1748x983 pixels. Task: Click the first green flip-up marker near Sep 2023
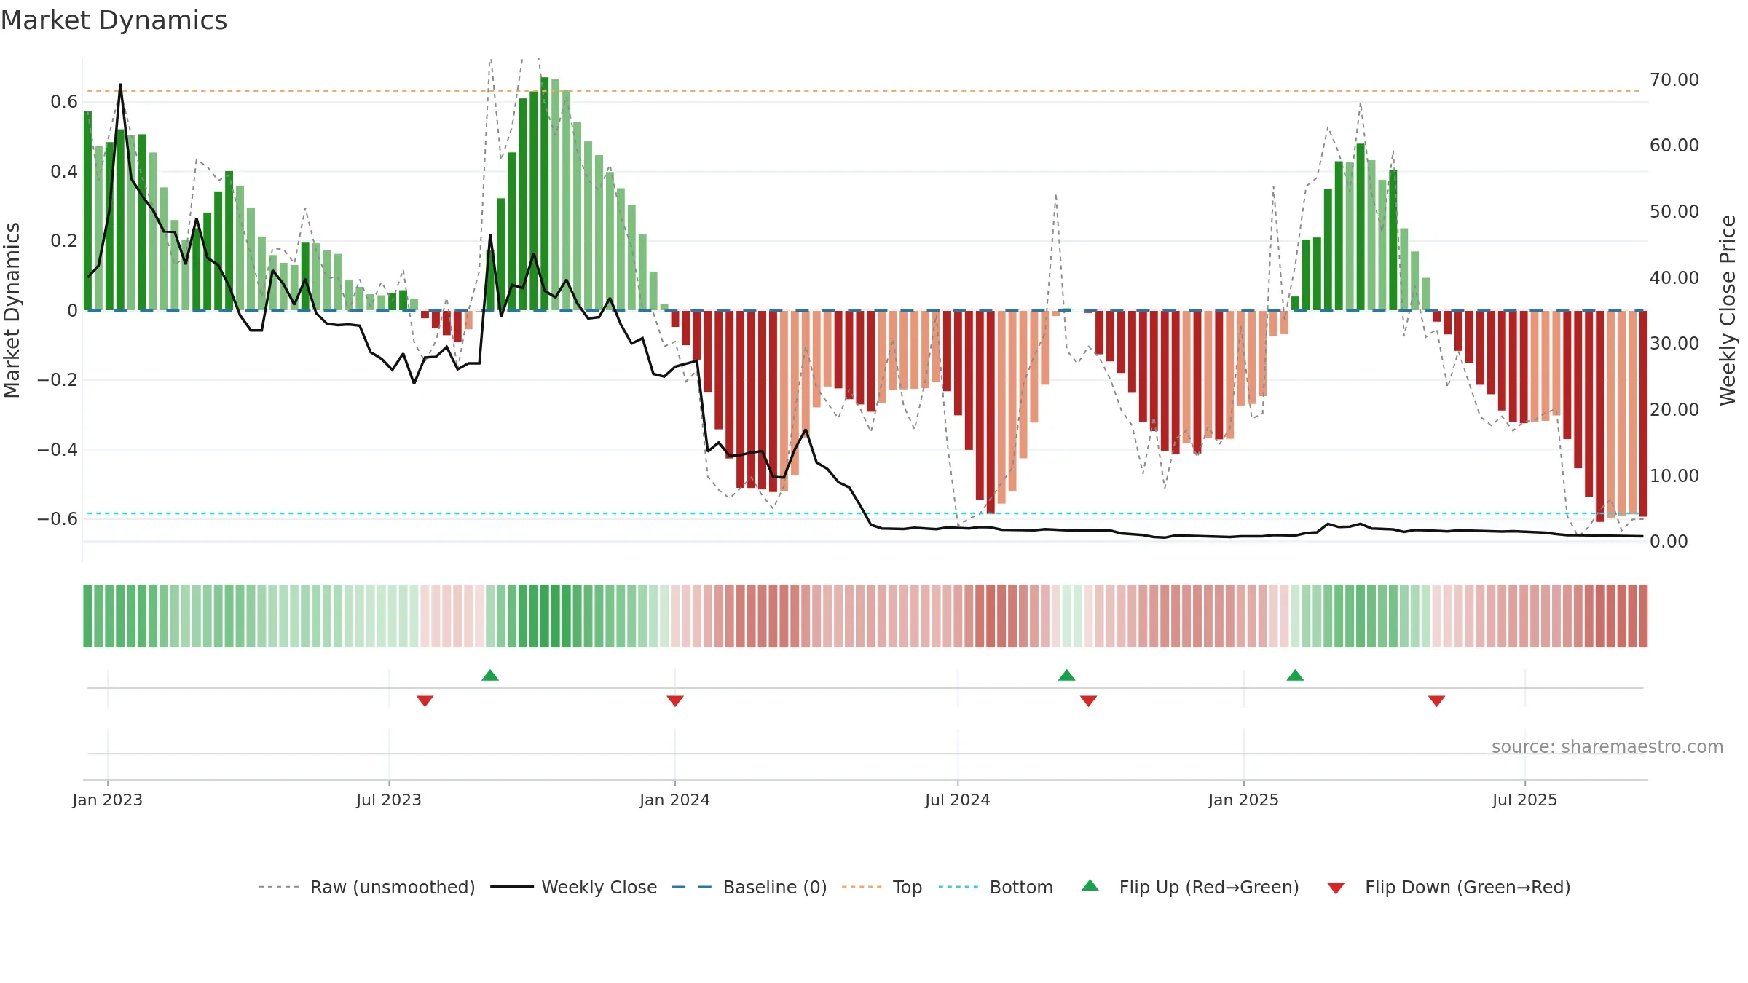pyautogui.click(x=490, y=675)
